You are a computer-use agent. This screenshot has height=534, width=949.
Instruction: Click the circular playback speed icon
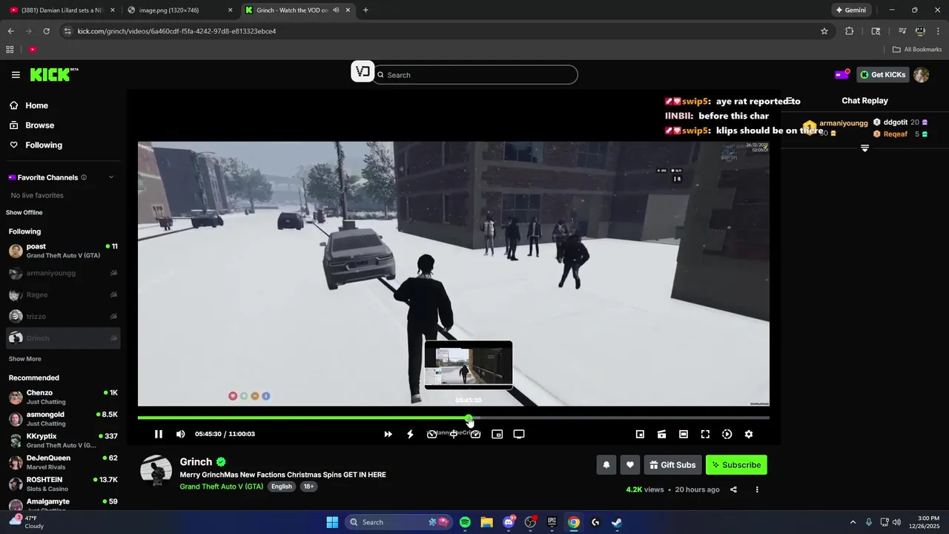pos(727,434)
